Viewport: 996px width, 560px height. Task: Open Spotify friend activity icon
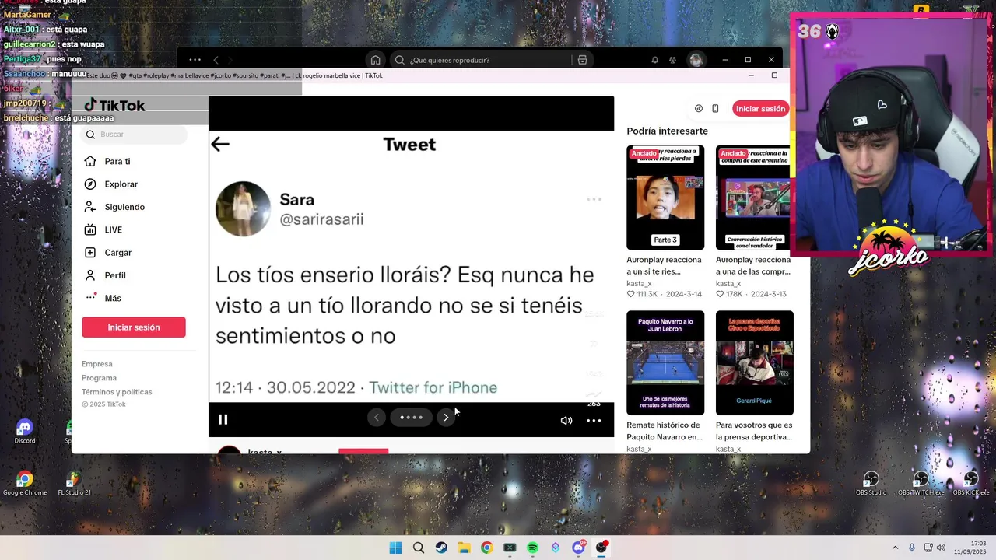coord(672,60)
